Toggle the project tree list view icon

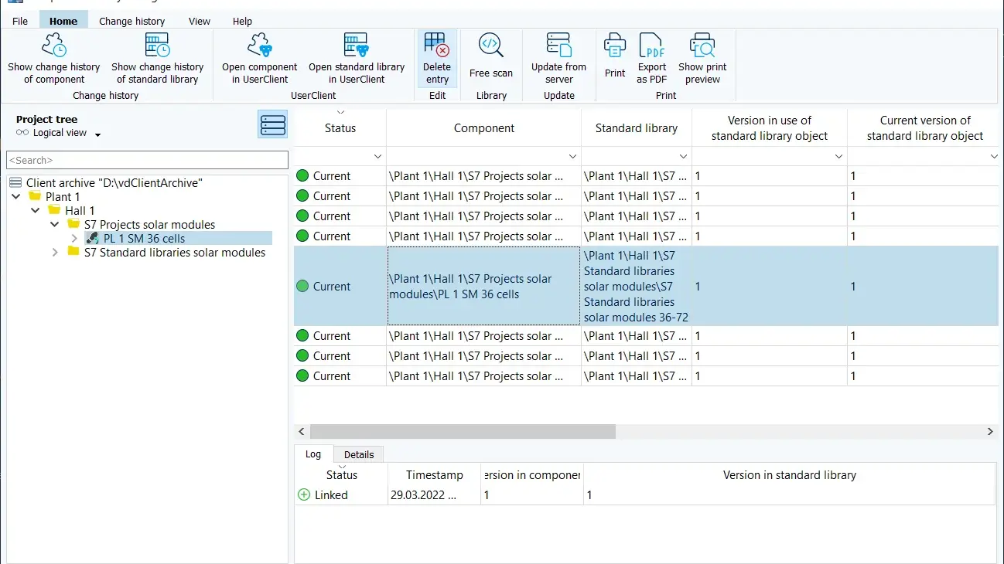pyautogui.click(x=273, y=124)
